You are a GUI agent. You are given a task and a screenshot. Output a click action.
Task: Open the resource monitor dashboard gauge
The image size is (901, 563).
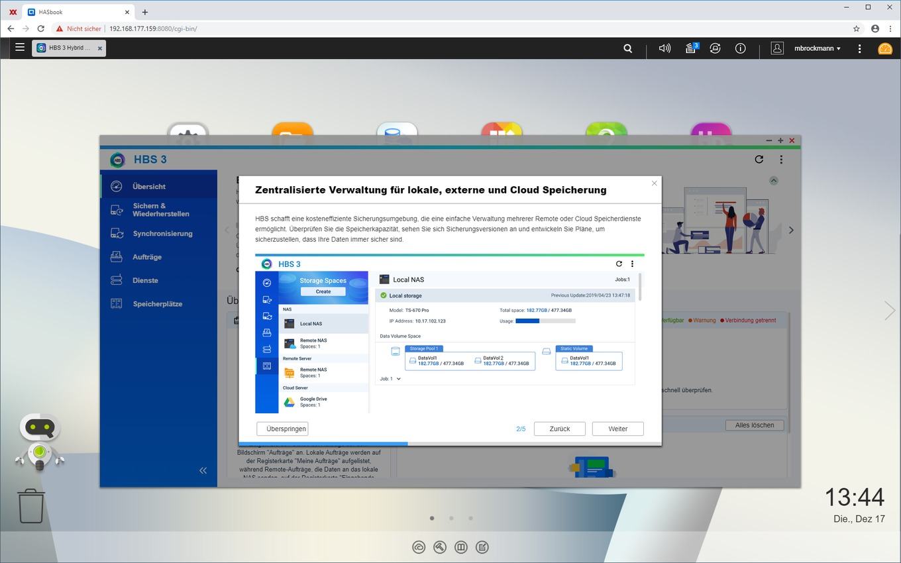click(x=885, y=48)
